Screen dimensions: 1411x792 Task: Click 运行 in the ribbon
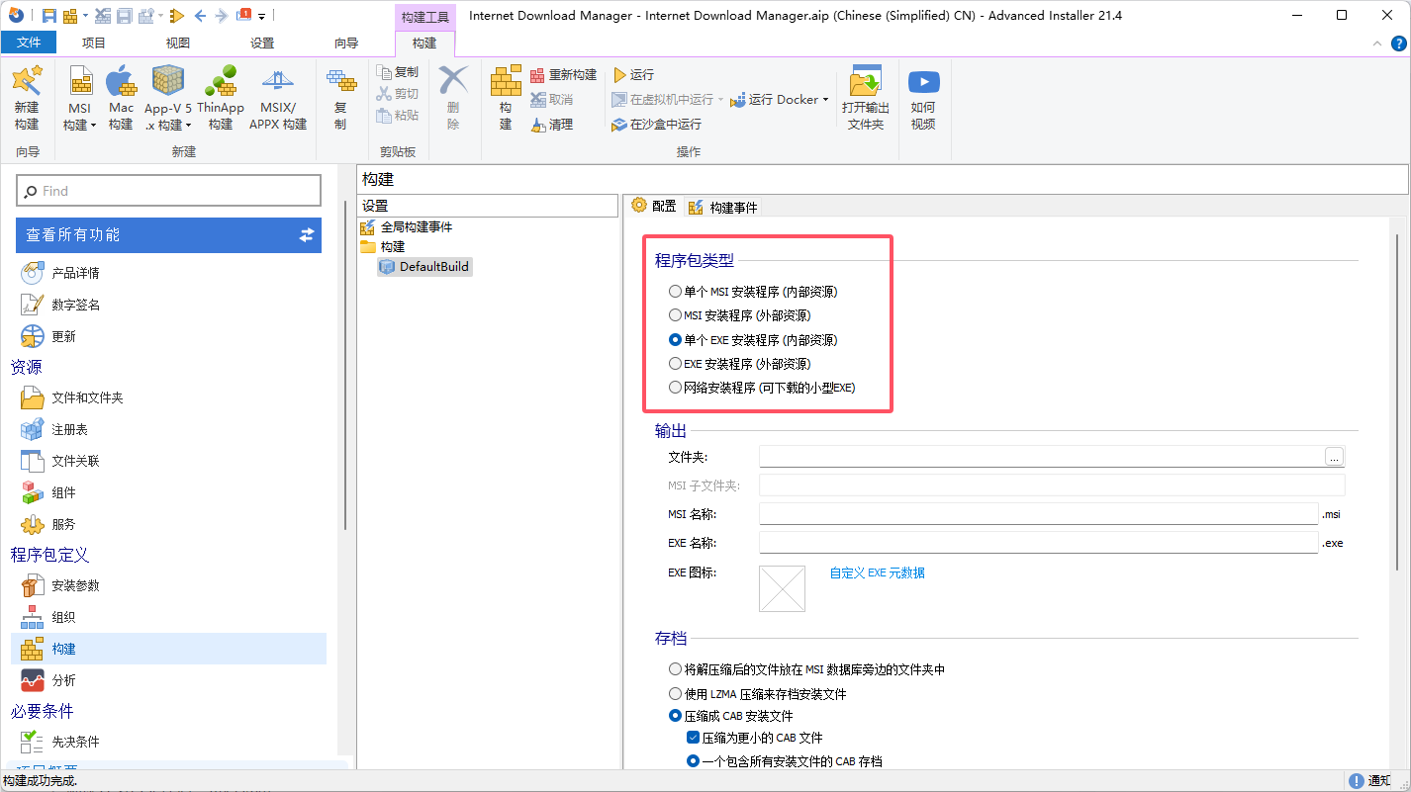633,75
